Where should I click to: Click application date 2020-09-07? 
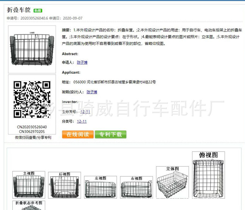(73, 18)
